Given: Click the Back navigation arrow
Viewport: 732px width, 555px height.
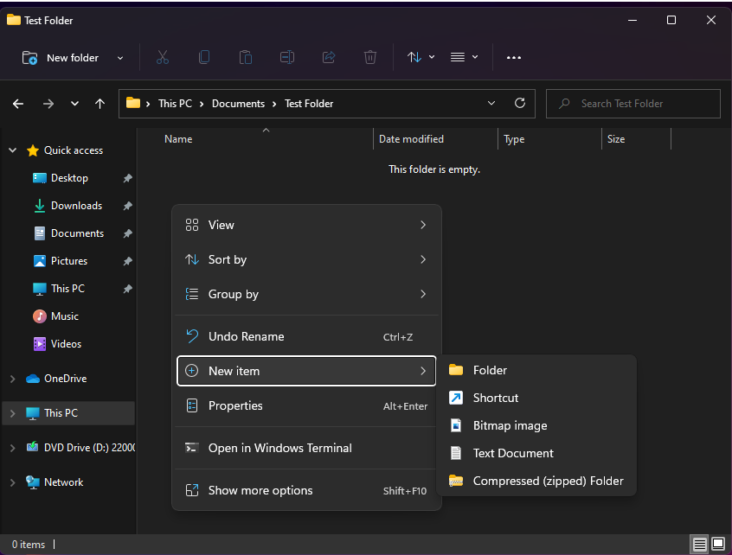Looking at the screenshot, I should (17, 103).
